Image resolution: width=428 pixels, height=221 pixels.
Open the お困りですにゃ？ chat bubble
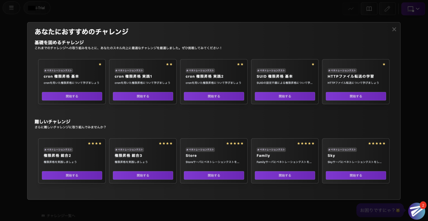379,210
